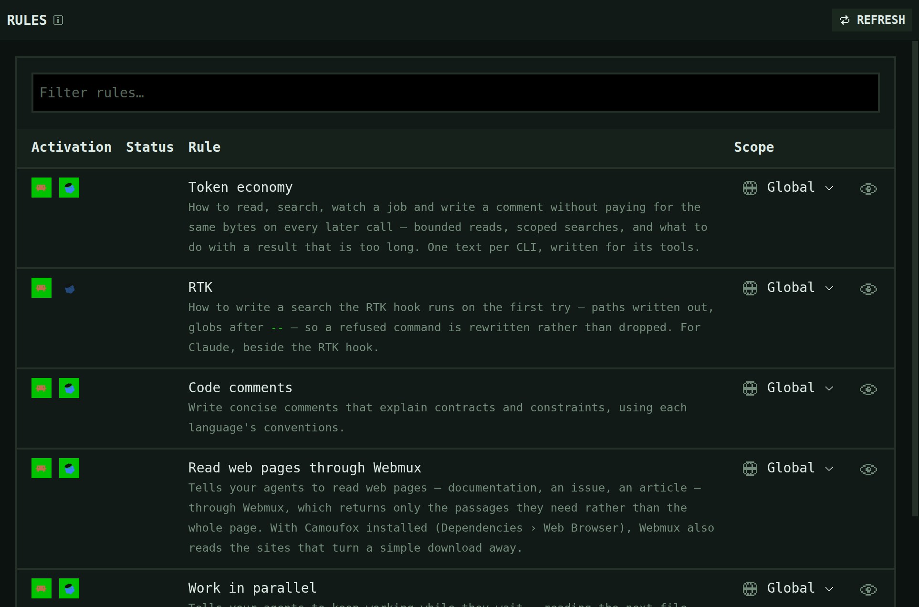919x607 pixels.
Task: Toggle blue beret agent icon for Work in parallel
Action: tap(69, 588)
